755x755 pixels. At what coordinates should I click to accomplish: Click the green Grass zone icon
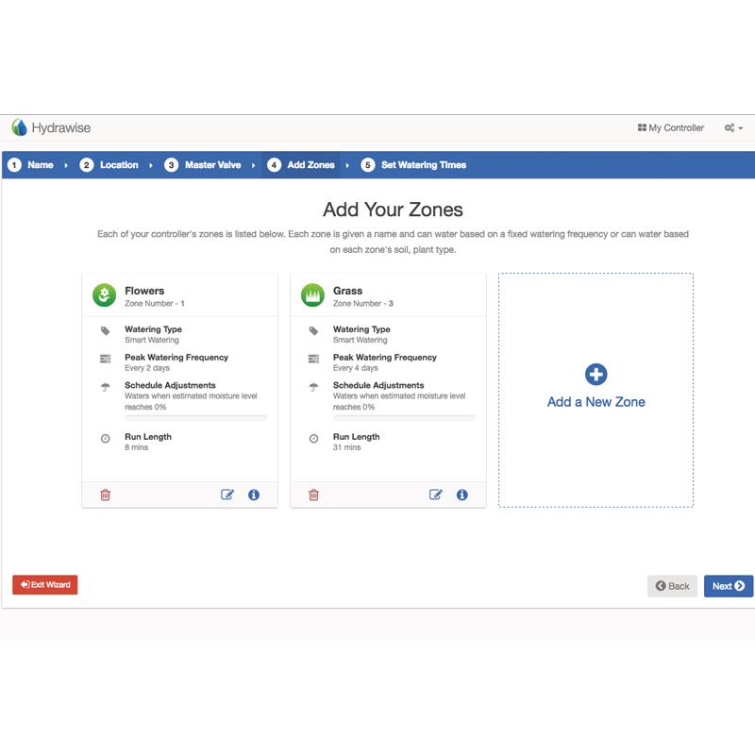click(312, 296)
